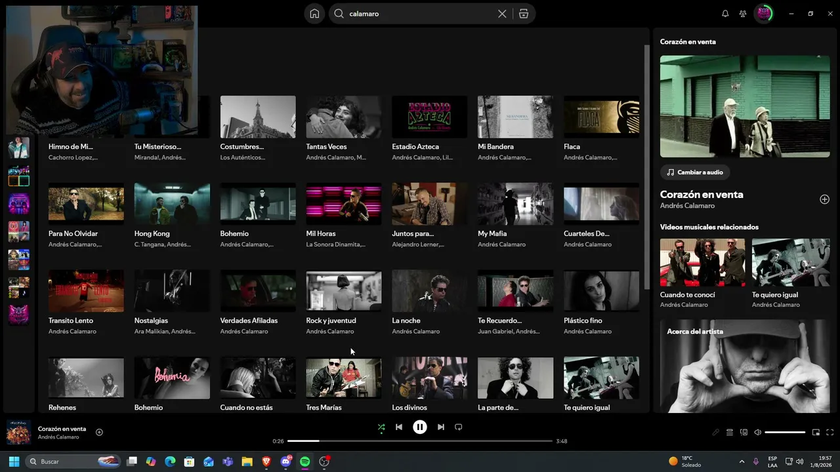Play the 'Para No Olvidar' video

(x=86, y=204)
